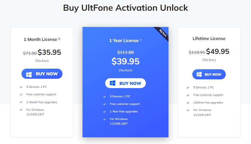The width and height of the screenshot is (251, 144).
Task: Click Windows logo in 1 Year Buy Now
Action: [113, 83]
